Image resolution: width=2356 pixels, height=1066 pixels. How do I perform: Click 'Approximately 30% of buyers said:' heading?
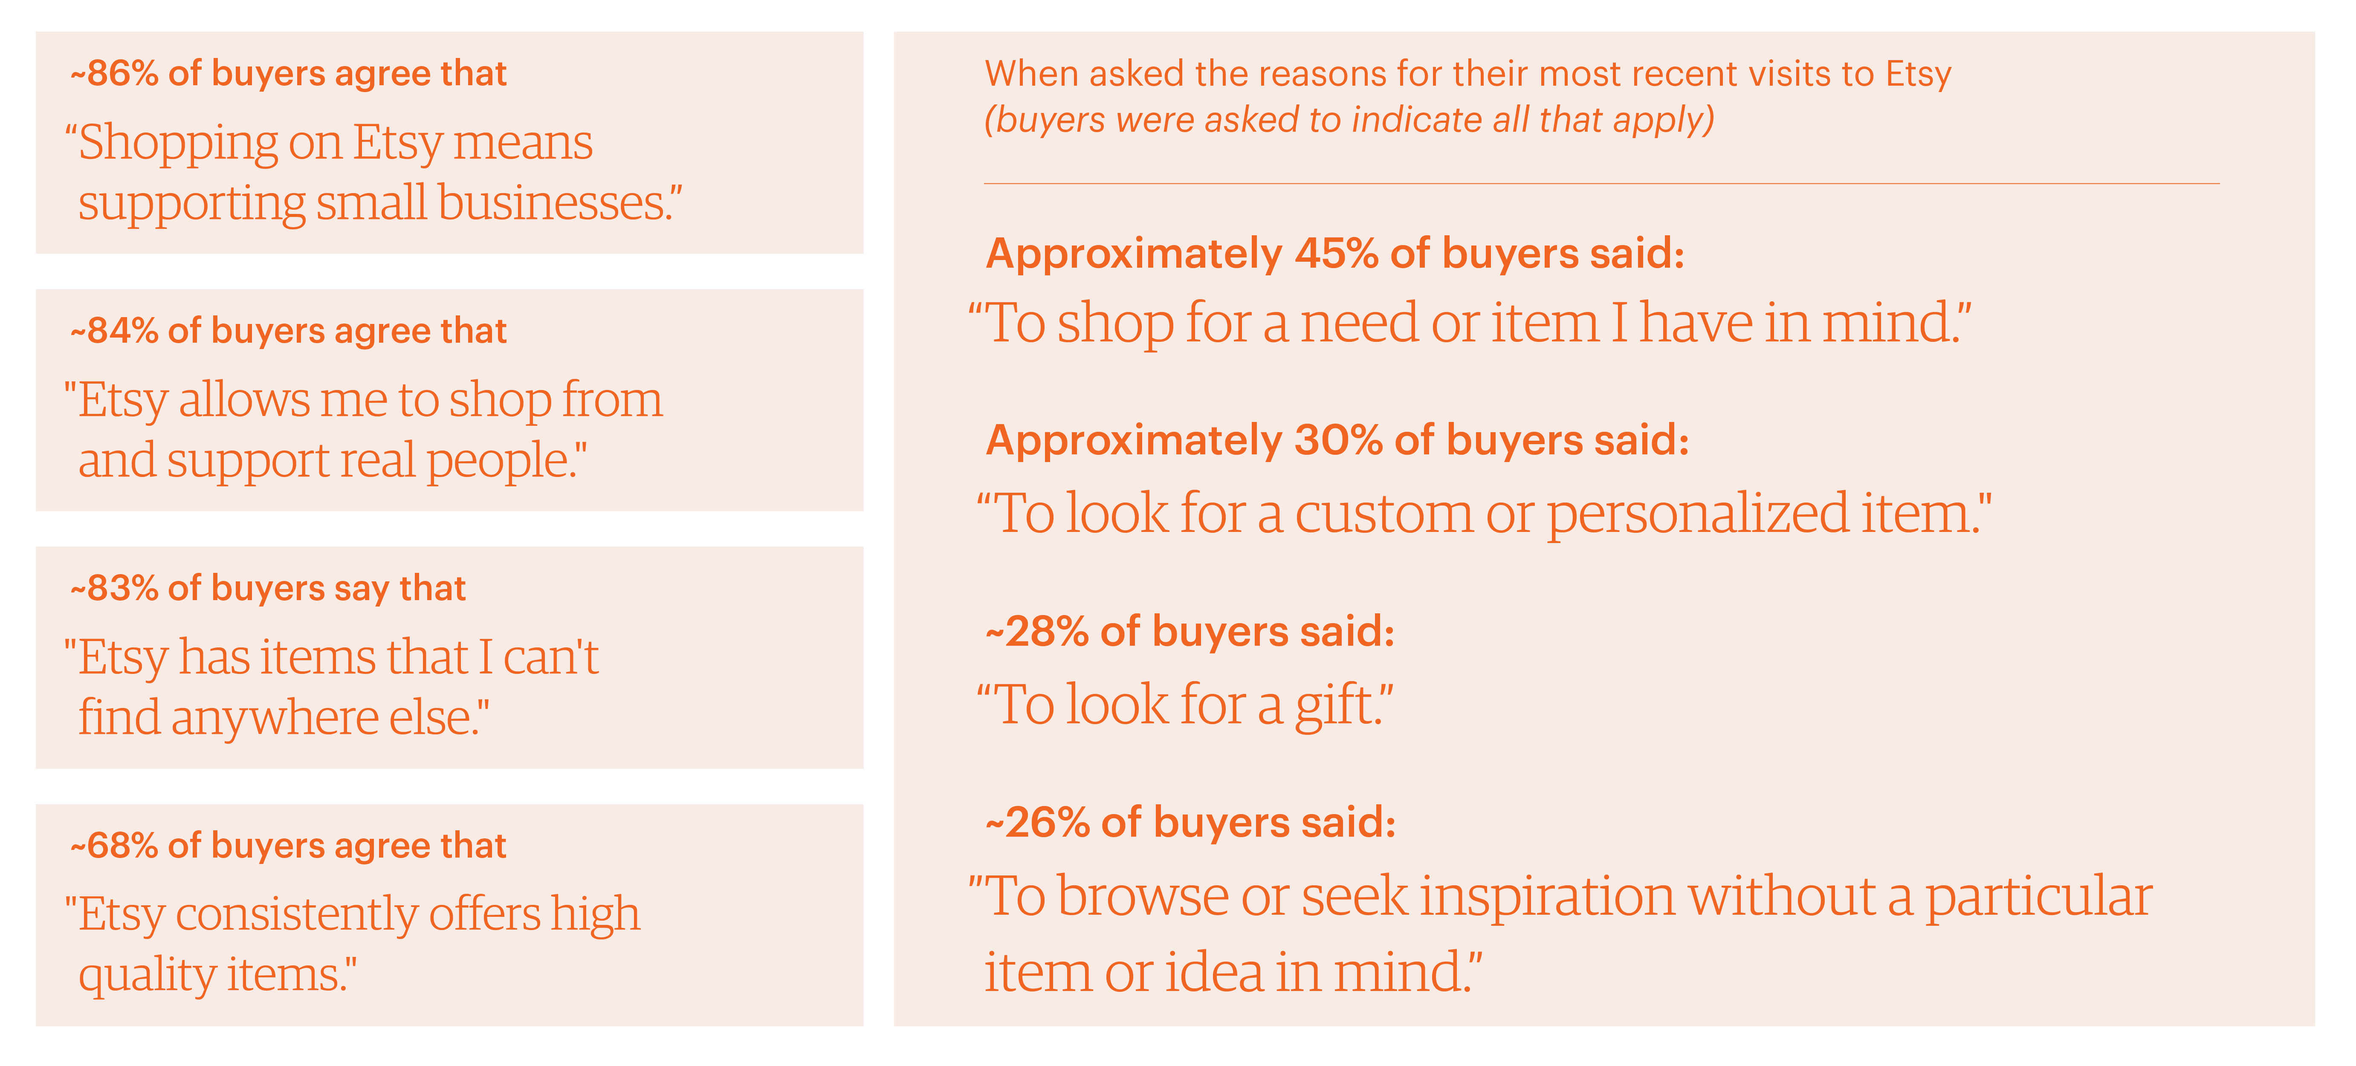tap(1336, 441)
